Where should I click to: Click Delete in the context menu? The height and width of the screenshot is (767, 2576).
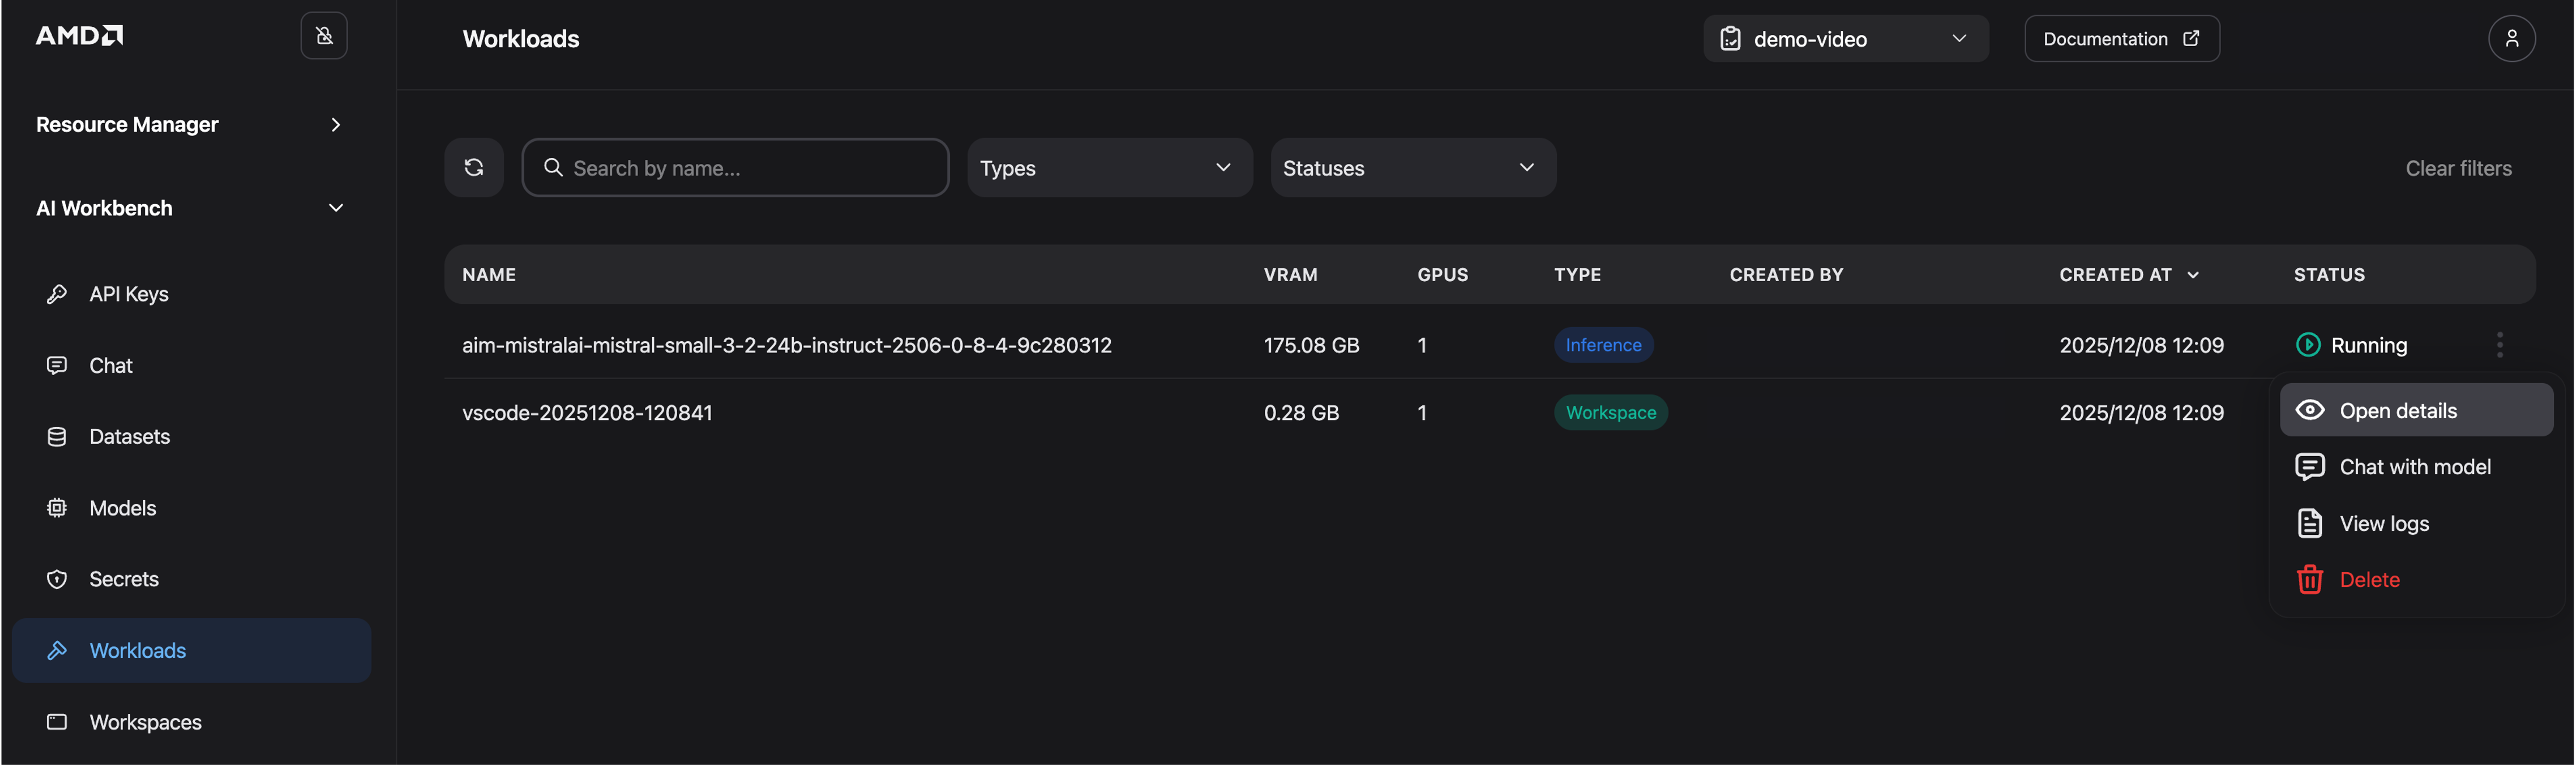pyautogui.click(x=2368, y=579)
